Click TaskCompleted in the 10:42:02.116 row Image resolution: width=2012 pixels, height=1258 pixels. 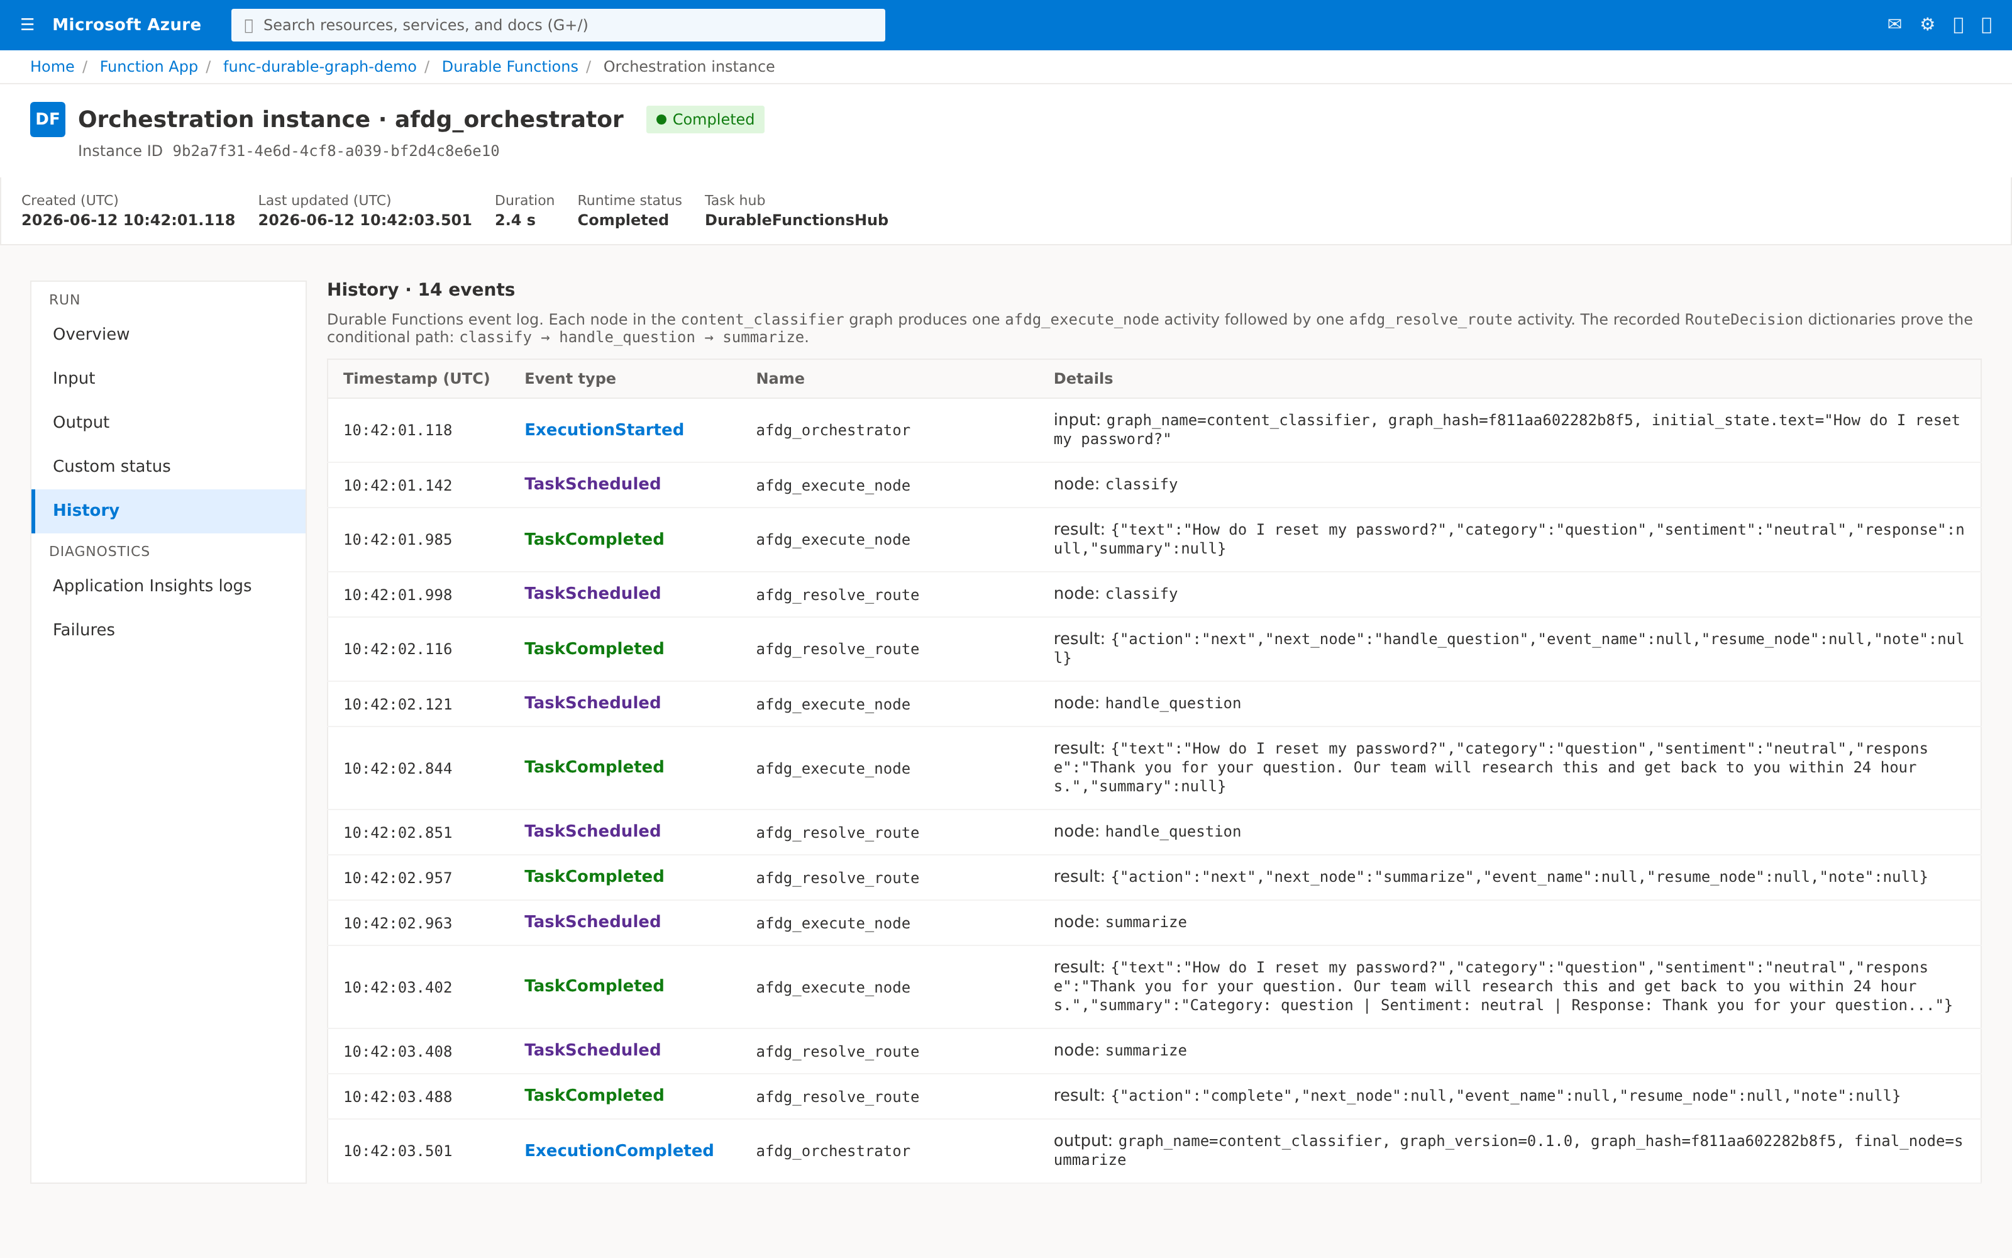594,649
